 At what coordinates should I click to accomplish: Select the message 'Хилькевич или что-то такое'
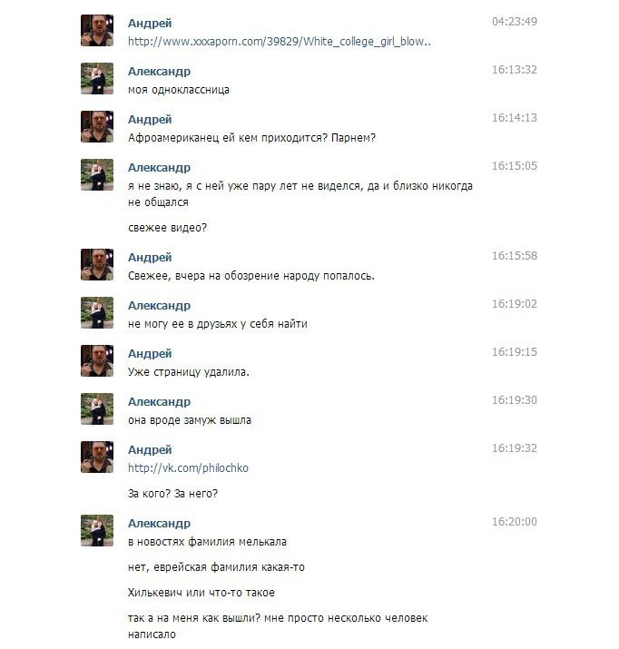pos(201,593)
